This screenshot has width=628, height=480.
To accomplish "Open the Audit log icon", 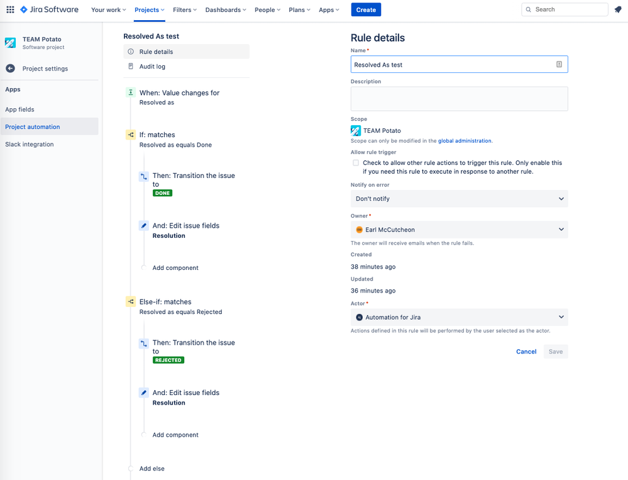I will click(131, 67).
